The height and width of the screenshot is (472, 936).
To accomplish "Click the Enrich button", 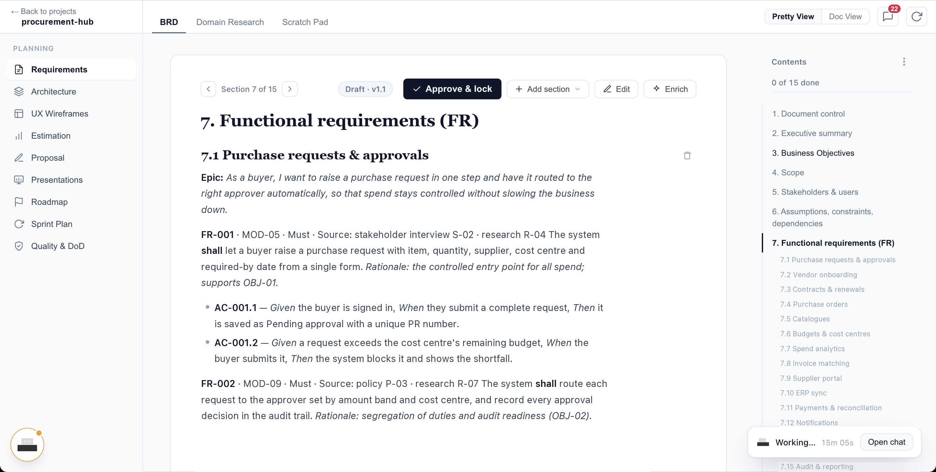I will pyautogui.click(x=670, y=89).
